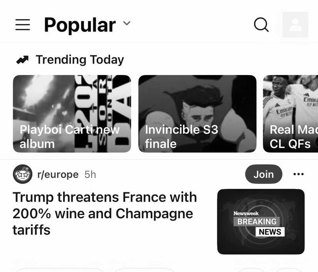The width and height of the screenshot is (318, 272).
Task: Click the Trending Today heading
Action: pyautogui.click(x=80, y=60)
